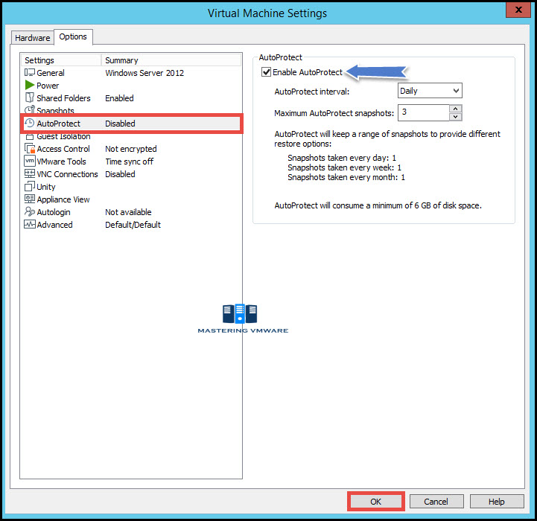The image size is (537, 521).
Task: Click the 'Time sync off' summary text
Action: pyautogui.click(x=129, y=162)
